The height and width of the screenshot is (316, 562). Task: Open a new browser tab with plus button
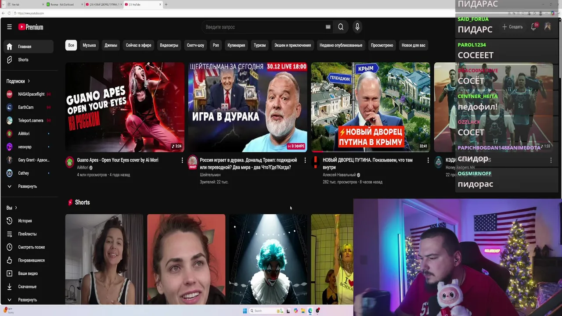(x=166, y=4)
